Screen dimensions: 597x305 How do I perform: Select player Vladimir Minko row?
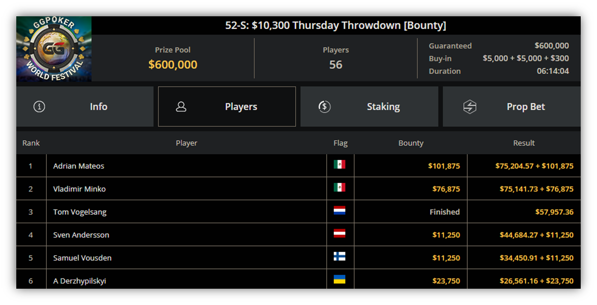(298, 189)
